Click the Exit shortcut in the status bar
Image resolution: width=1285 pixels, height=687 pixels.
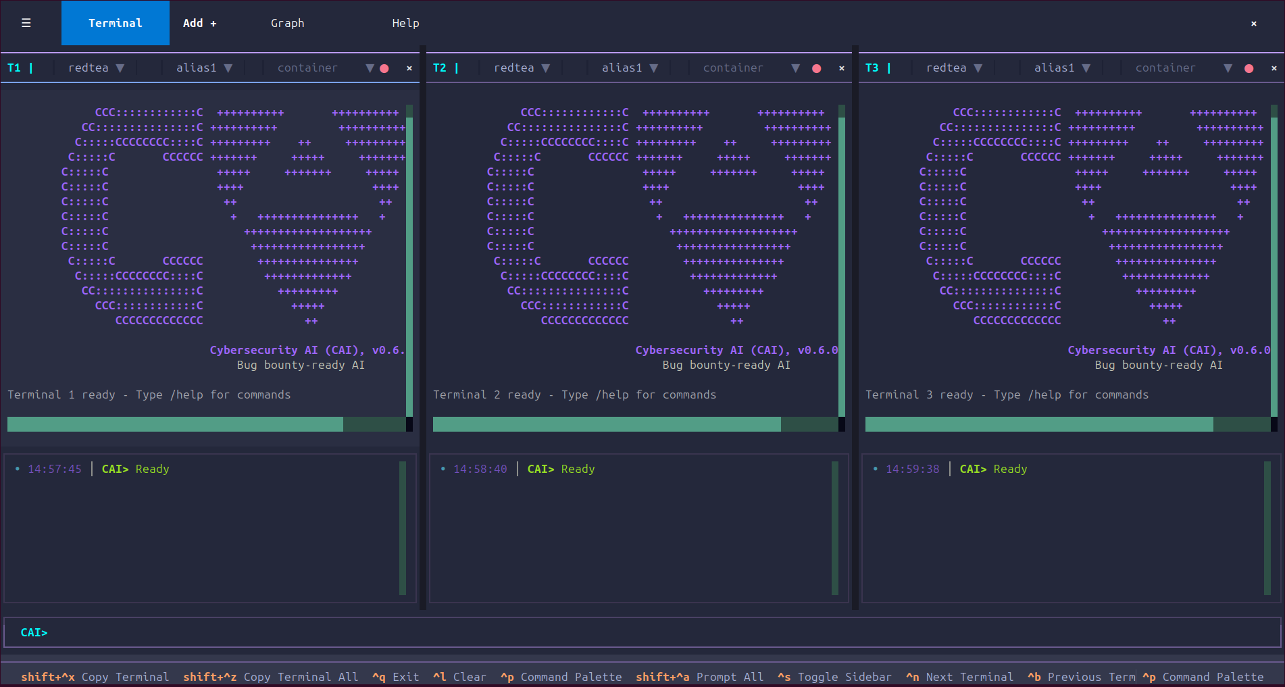pyautogui.click(x=396, y=677)
